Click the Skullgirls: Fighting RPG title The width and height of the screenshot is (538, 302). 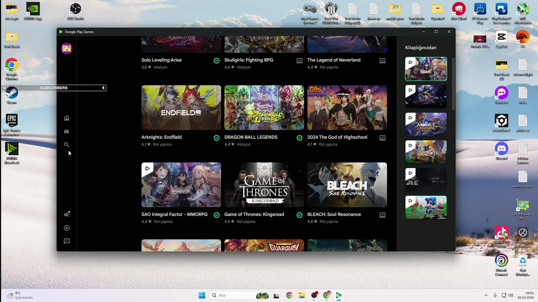coord(249,60)
